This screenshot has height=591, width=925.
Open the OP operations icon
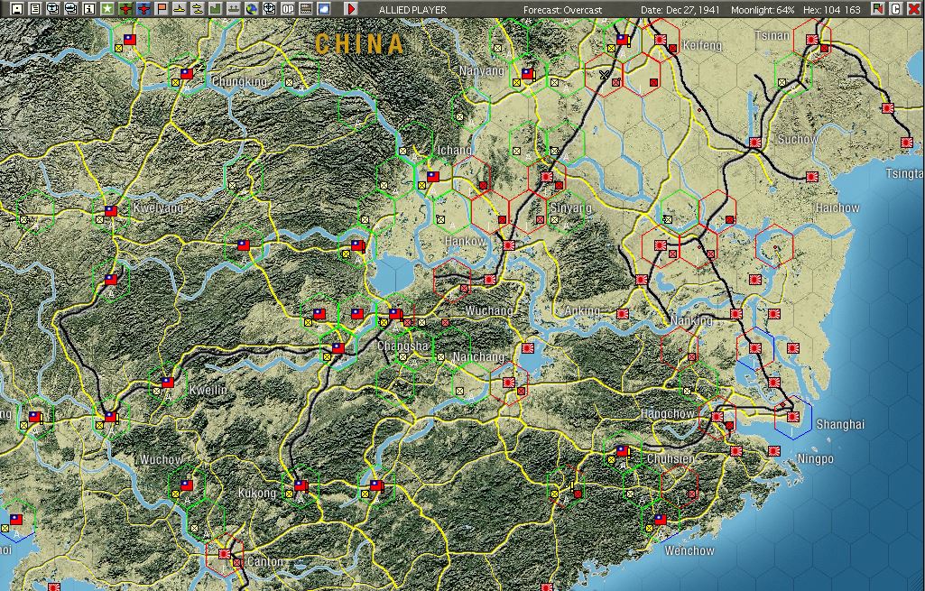click(287, 9)
